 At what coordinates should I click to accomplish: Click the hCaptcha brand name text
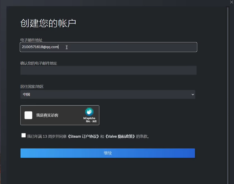(89, 118)
